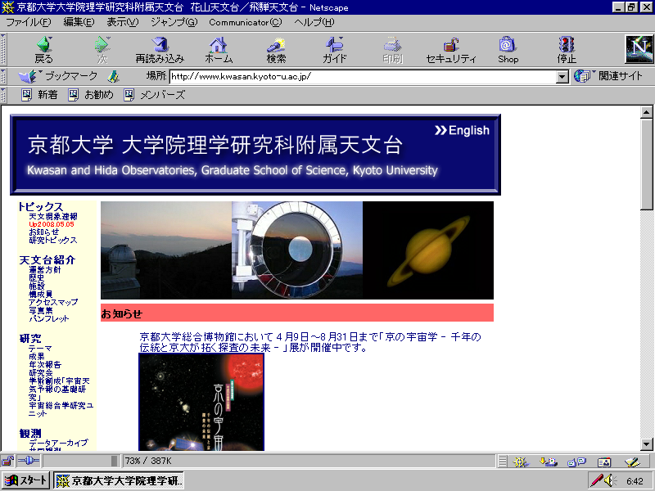
Task: Collapse the location toolbar via its handle
Action: pyautogui.click(x=3, y=76)
